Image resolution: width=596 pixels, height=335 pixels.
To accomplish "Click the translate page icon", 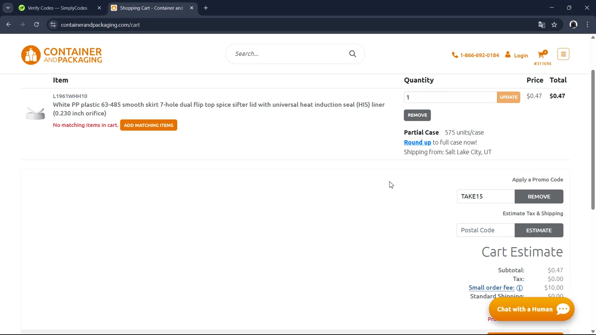I will coord(542,25).
